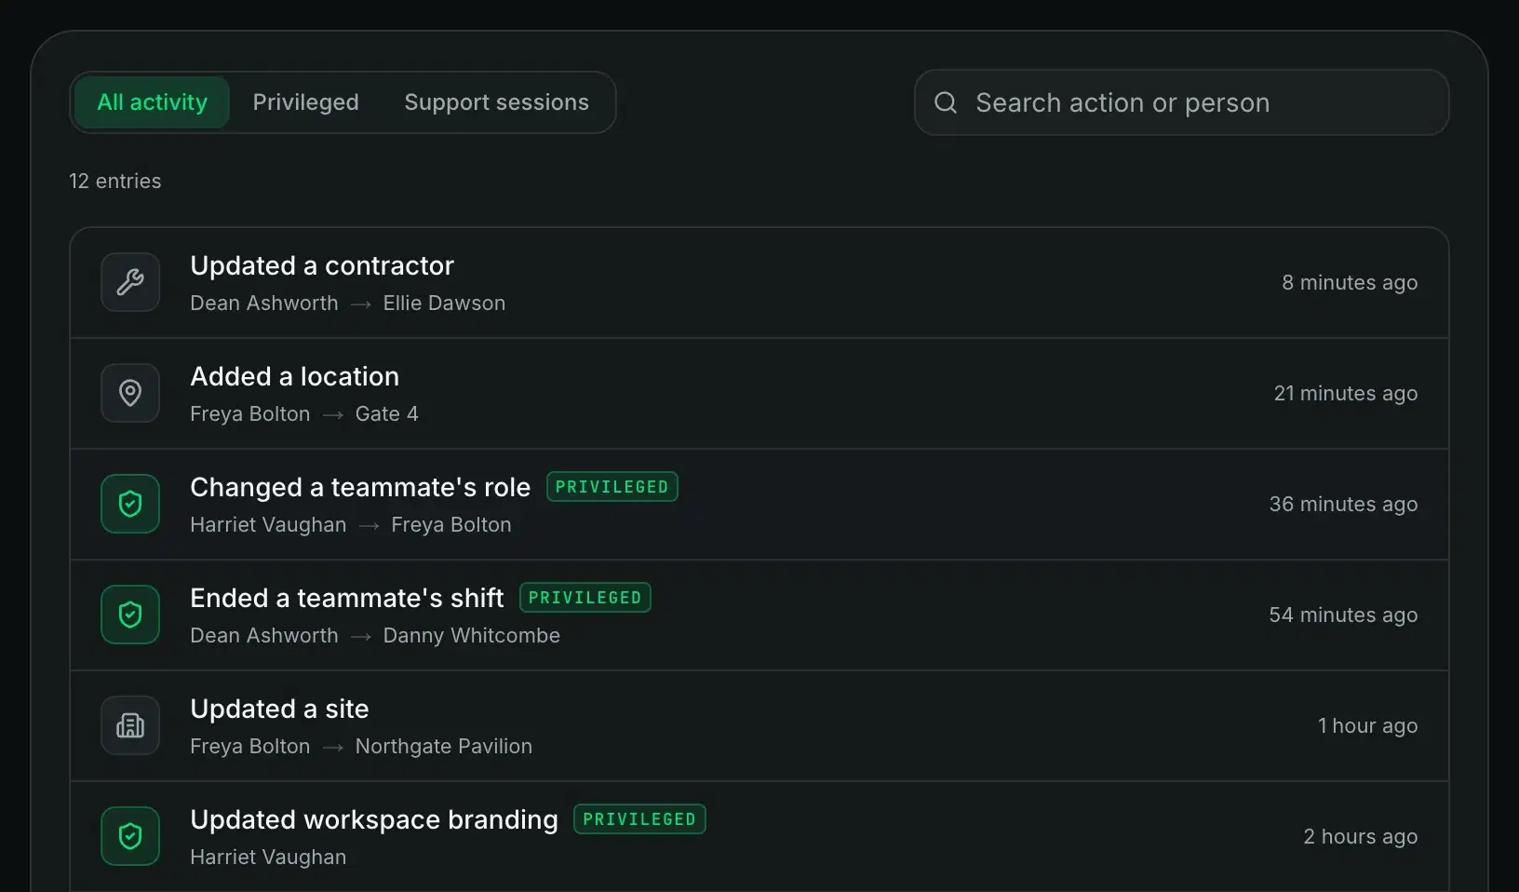Click the 8 minutes ago timestamp
Image resolution: width=1519 pixels, height=892 pixels.
tap(1350, 282)
